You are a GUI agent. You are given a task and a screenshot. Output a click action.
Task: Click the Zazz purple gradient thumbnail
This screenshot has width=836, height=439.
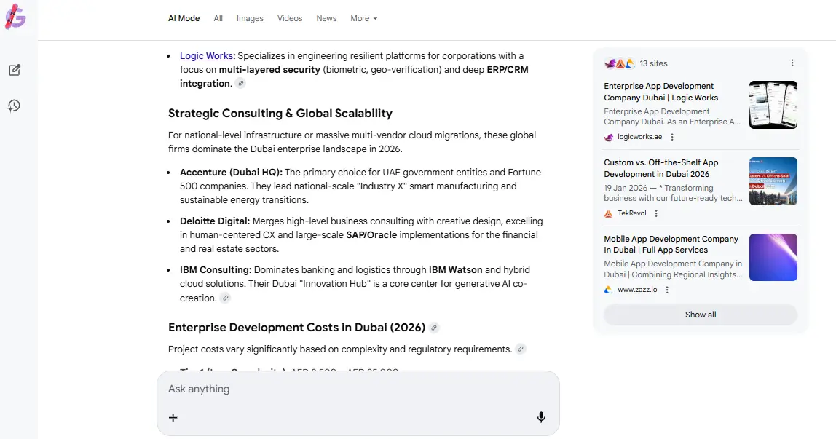pyautogui.click(x=773, y=257)
